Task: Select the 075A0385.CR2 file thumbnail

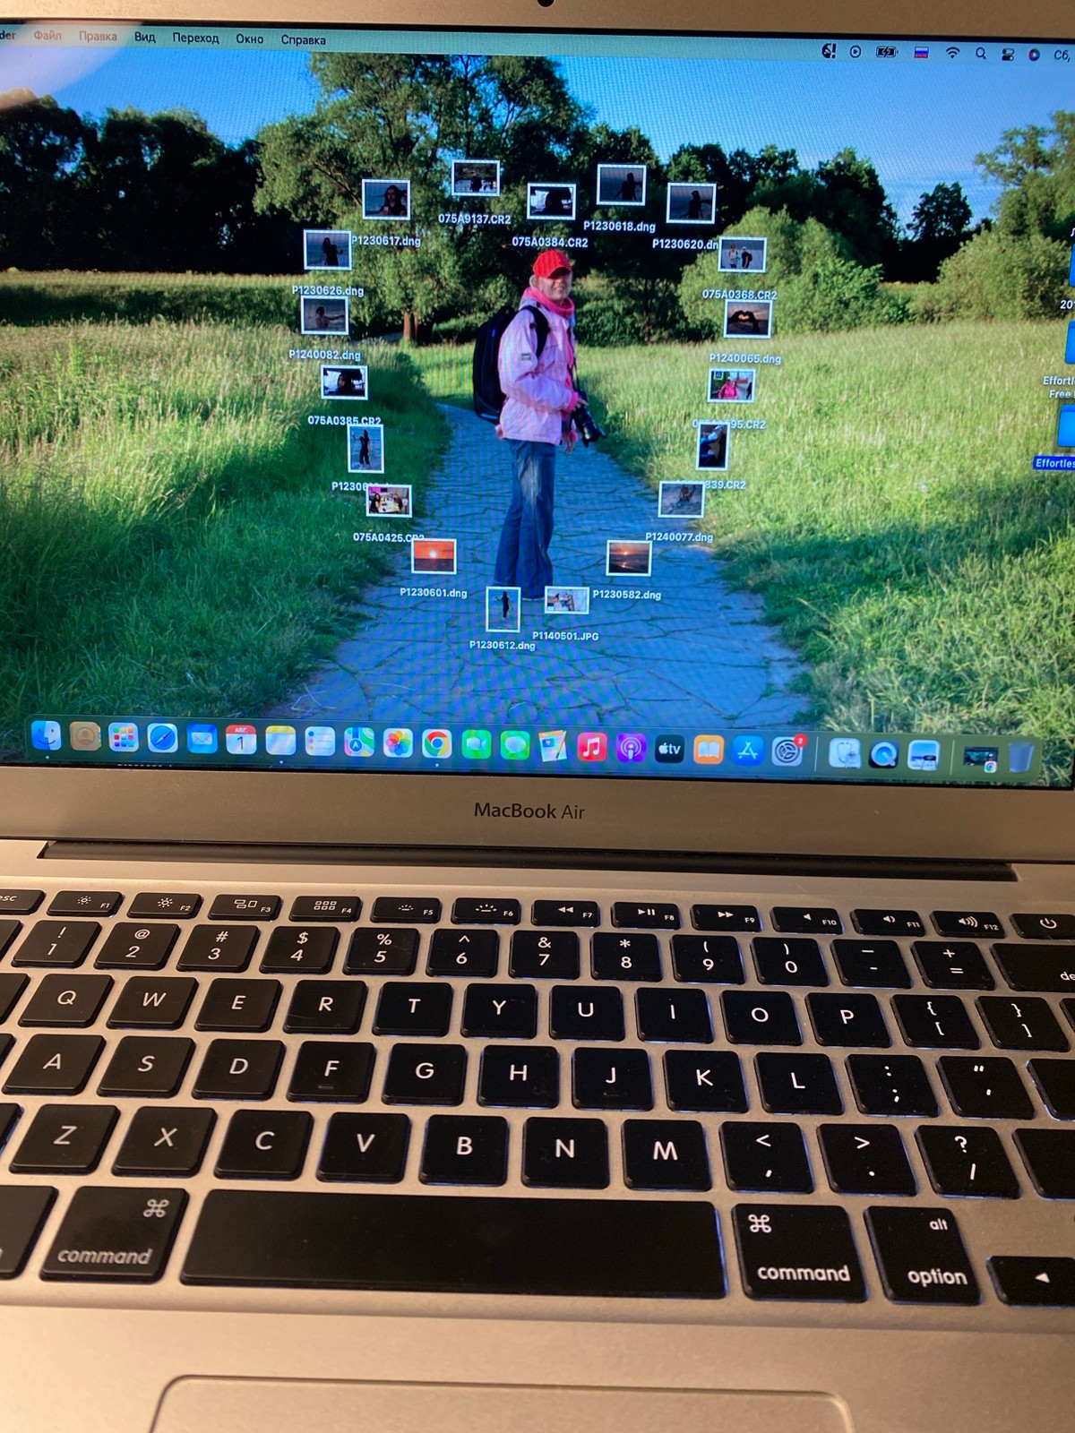Action: pyautogui.click(x=344, y=382)
